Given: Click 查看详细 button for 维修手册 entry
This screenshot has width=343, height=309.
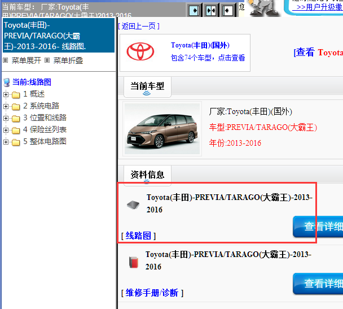Looking at the screenshot, I should (x=318, y=284).
